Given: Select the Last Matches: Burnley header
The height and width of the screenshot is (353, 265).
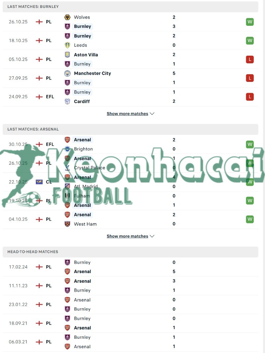Looking at the screenshot, I should (33, 7).
